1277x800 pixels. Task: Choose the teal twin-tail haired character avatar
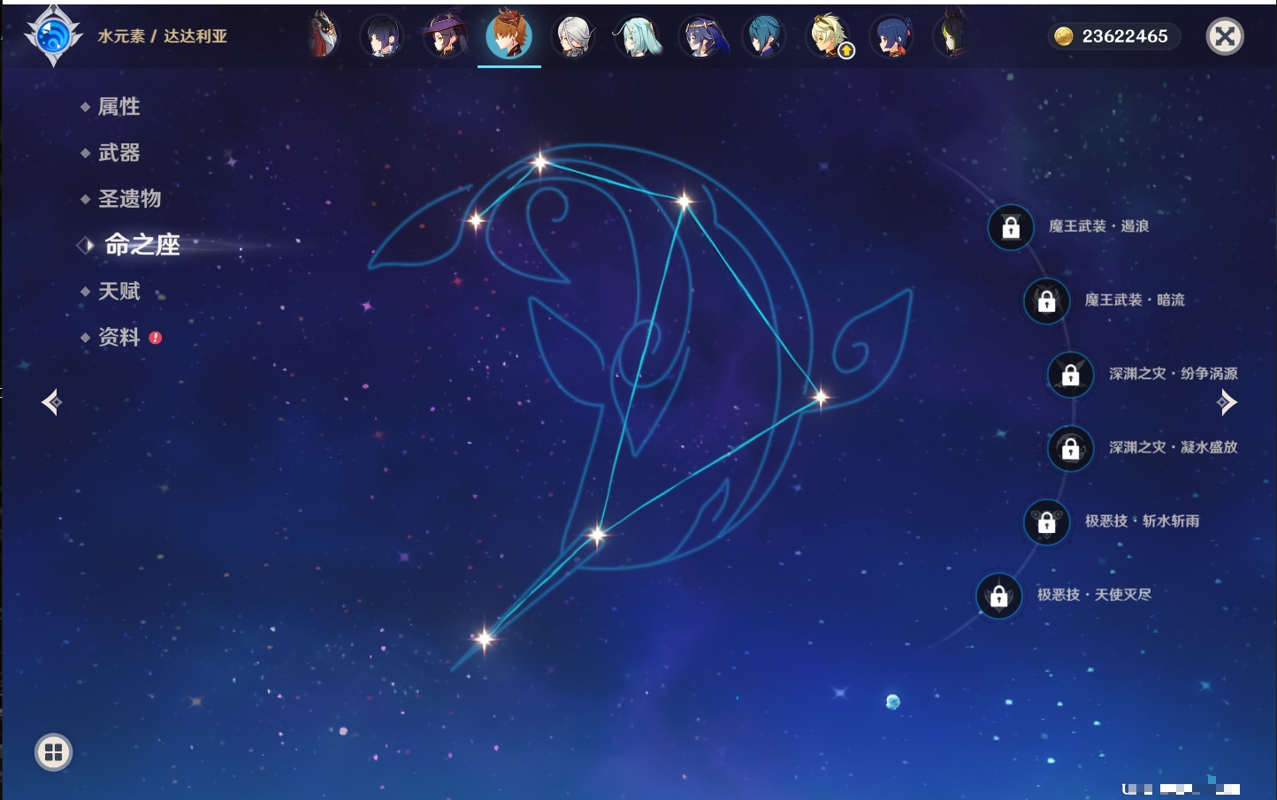click(x=637, y=37)
